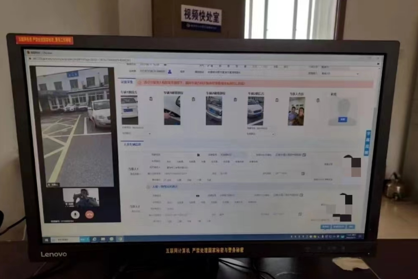Delete the hand-on-car close-up photo via its trash icon
This screenshot has width=418, height=279.
coord(194,100)
